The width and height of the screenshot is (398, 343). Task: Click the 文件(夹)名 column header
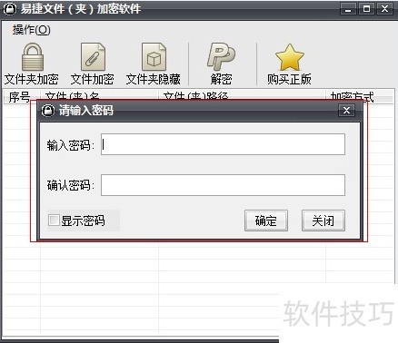point(99,95)
